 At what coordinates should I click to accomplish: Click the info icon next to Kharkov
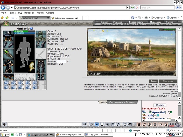point(32,29)
